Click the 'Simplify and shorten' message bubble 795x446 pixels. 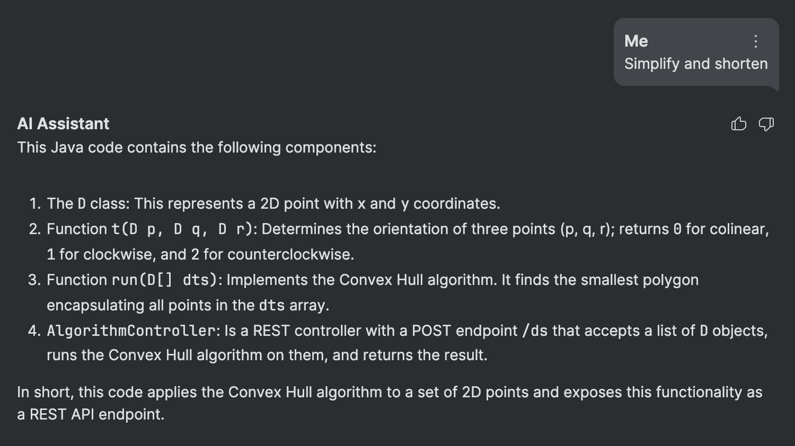pos(696,52)
